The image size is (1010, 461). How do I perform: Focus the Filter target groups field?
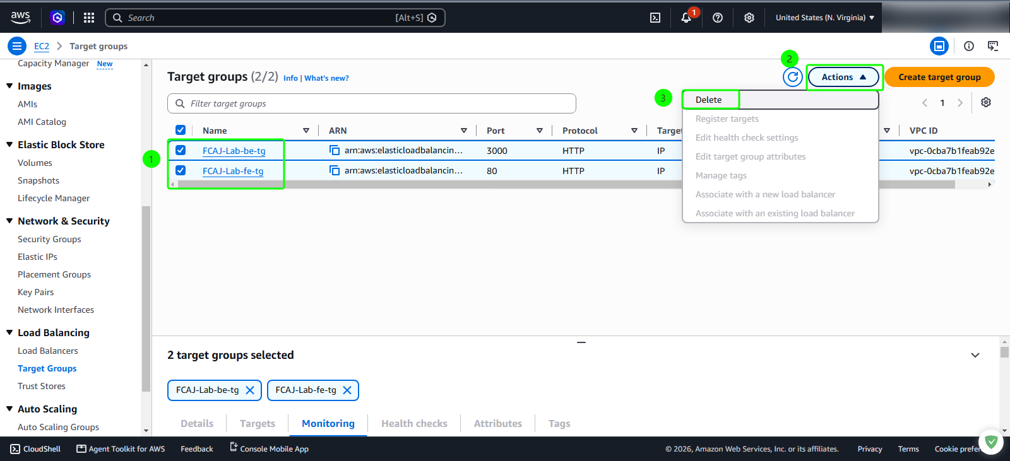click(x=372, y=103)
